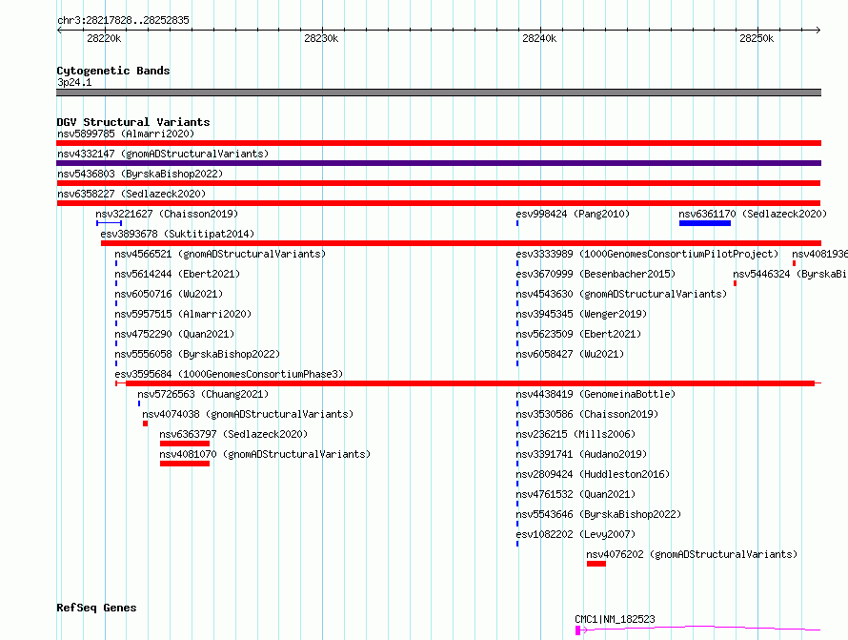Click the RefSeq Genes track title
Image resolution: width=848 pixels, height=640 pixels.
[x=96, y=608]
